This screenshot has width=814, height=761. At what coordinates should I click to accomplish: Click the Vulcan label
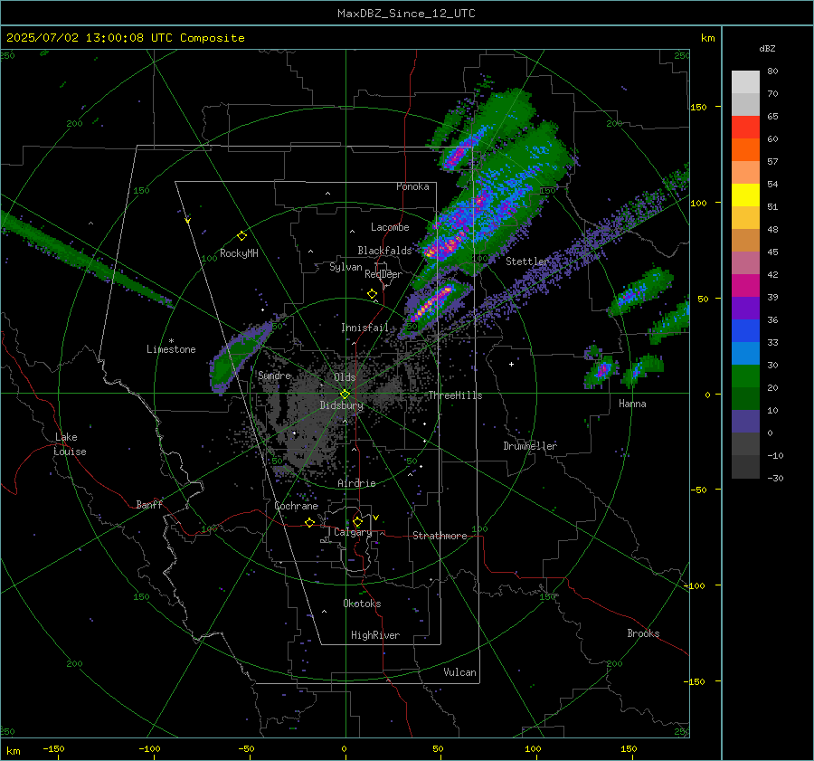pyautogui.click(x=460, y=672)
